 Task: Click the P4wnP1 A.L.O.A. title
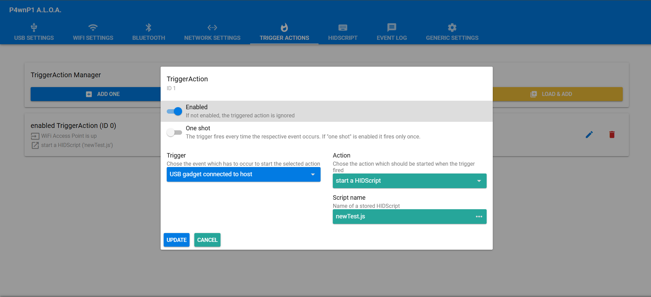[35, 10]
